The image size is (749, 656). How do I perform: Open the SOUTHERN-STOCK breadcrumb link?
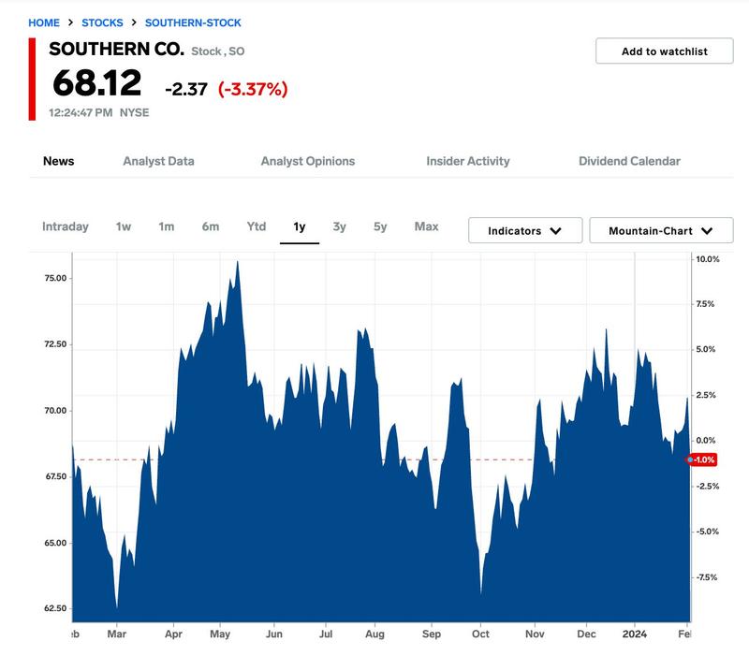pyautogui.click(x=193, y=22)
